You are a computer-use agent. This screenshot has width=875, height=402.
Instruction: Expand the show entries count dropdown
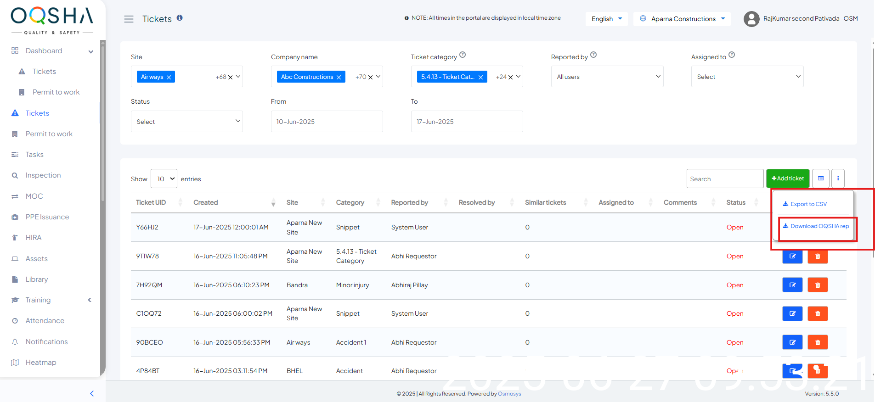pos(164,179)
